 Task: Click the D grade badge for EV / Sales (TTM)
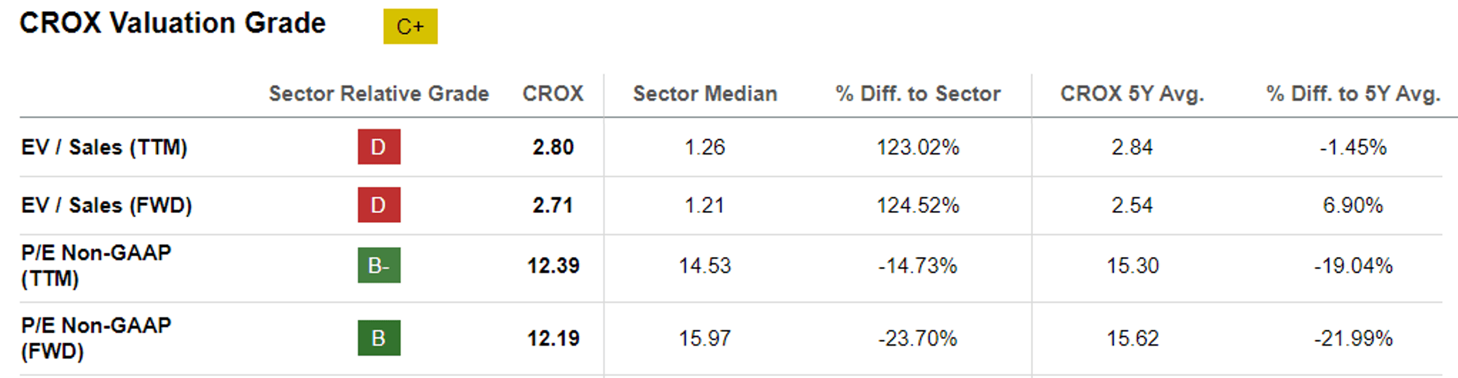(x=379, y=146)
